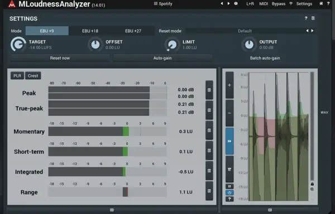Viewport: 335px width, 214px height.
Task: Zoom out the graph with minus button
Action: point(229,113)
